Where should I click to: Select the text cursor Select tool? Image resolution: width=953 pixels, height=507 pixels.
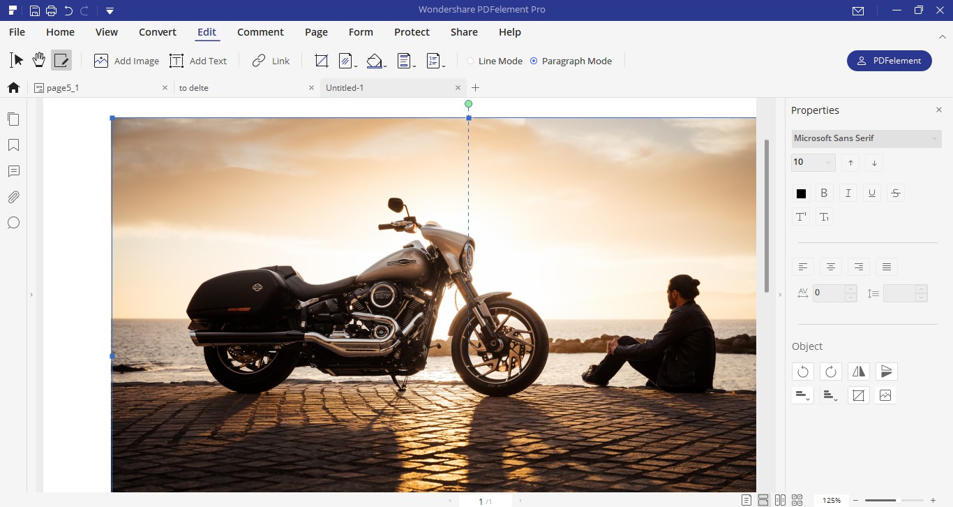coord(17,61)
